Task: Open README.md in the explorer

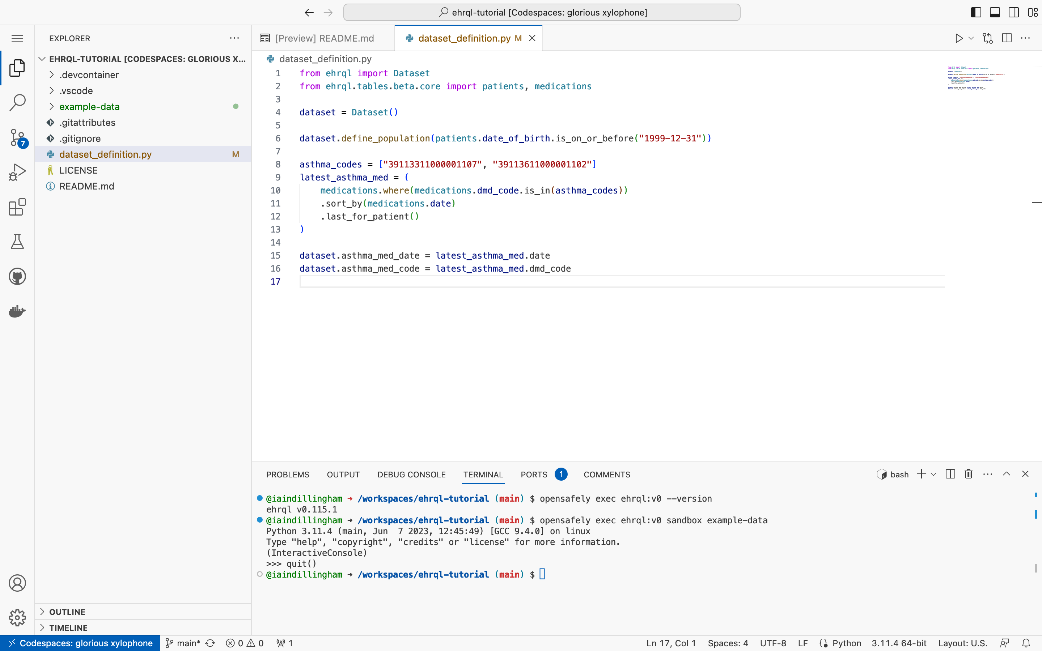Action: [143, 186]
